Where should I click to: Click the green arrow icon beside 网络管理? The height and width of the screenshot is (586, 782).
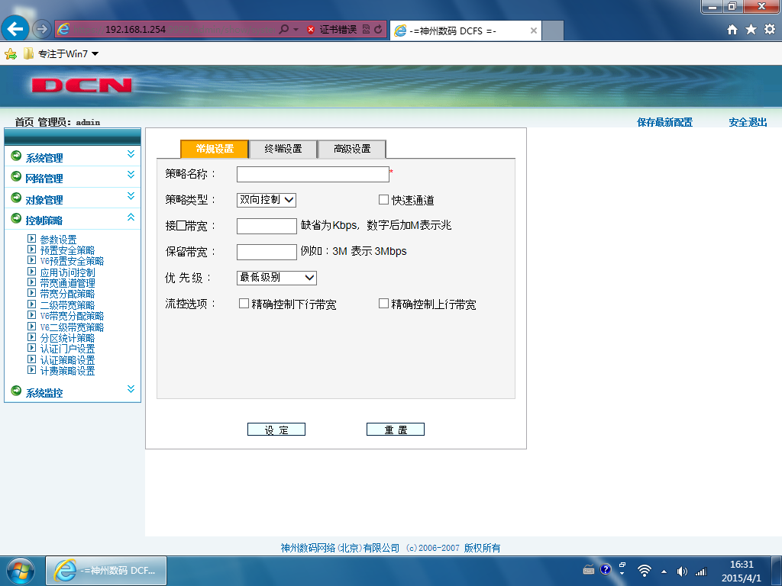coord(16,176)
